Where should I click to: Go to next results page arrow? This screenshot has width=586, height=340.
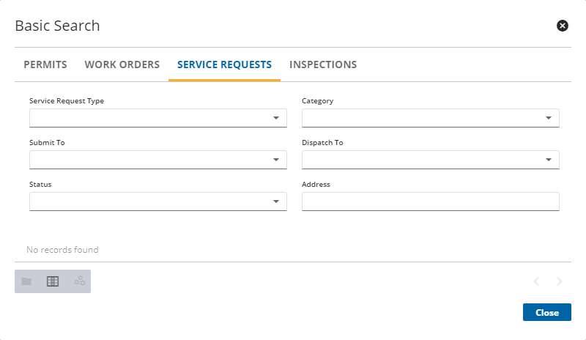tap(560, 281)
